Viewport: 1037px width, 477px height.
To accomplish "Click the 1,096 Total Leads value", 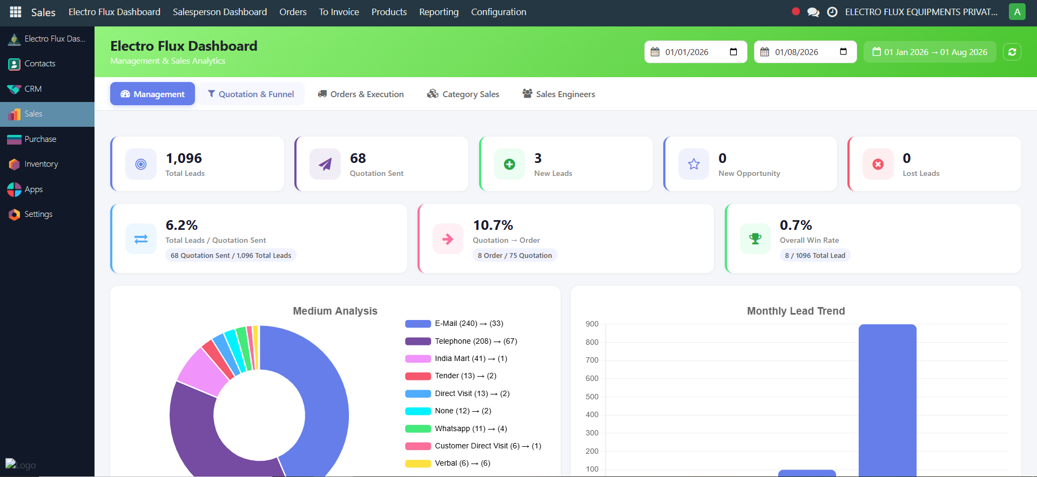I will pyautogui.click(x=184, y=158).
